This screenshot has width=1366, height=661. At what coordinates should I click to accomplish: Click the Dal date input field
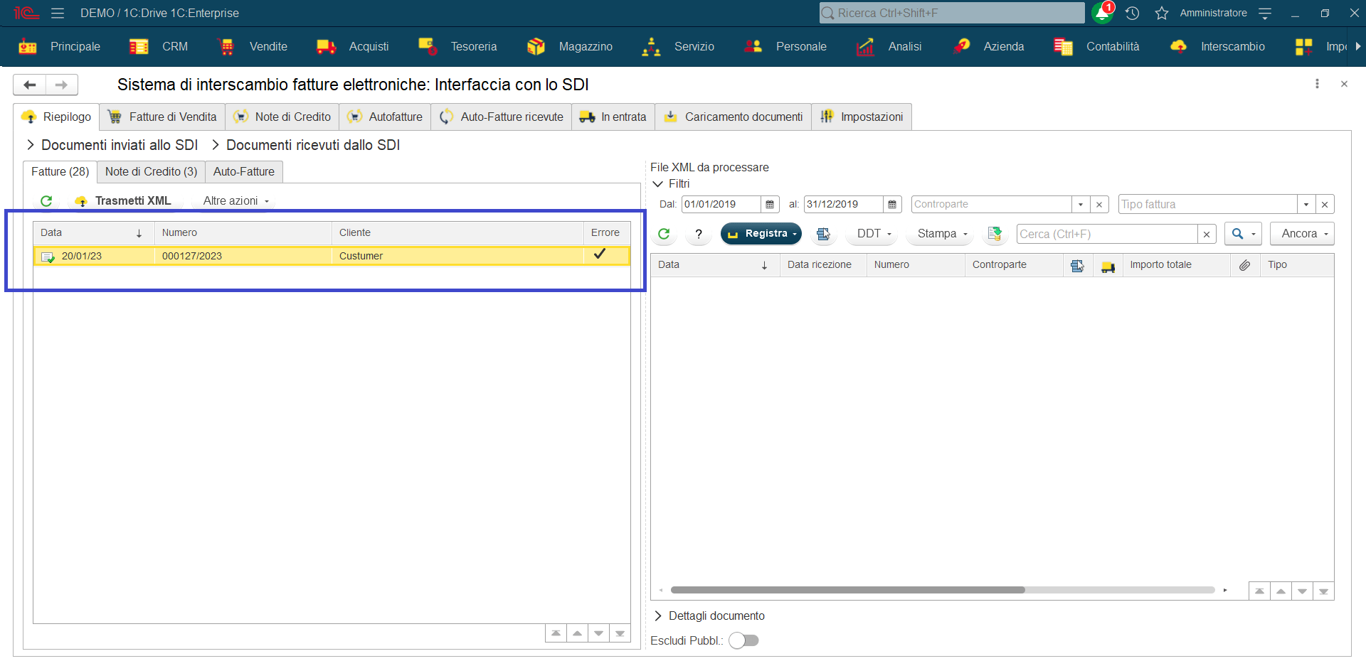721,205
